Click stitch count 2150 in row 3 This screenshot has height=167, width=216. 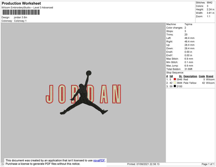tap(179, 86)
